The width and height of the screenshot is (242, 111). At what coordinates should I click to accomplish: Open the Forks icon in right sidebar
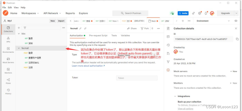click(168, 62)
